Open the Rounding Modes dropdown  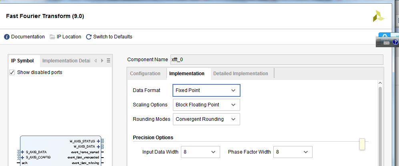pyautogui.click(x=206, y=119)
